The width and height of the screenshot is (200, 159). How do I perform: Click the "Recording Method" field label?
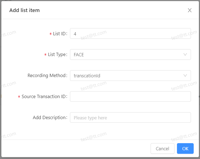click(47, 75)
